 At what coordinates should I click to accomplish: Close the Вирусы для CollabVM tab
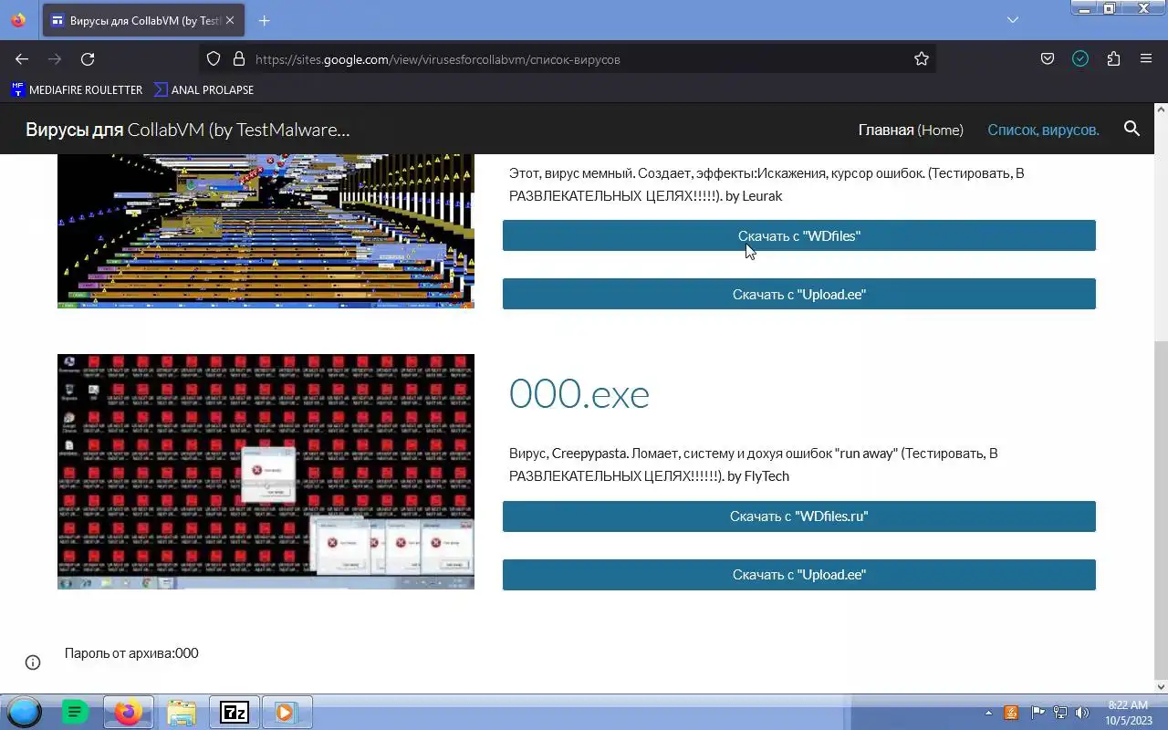[x=230, y=20]
